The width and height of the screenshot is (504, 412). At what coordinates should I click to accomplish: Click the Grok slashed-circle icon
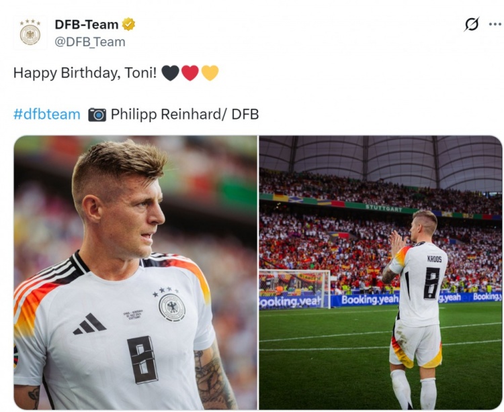[x=472, y=24]
